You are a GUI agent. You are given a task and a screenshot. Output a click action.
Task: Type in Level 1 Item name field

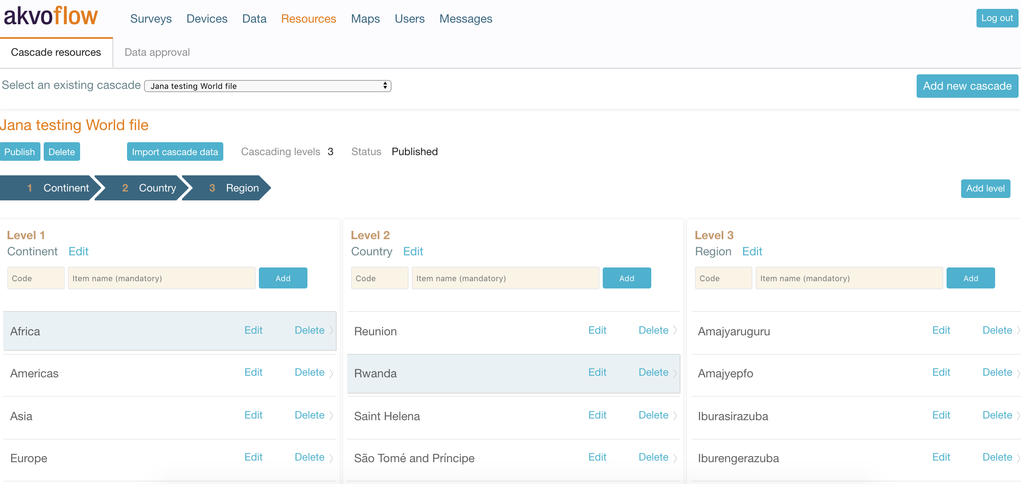161,278
